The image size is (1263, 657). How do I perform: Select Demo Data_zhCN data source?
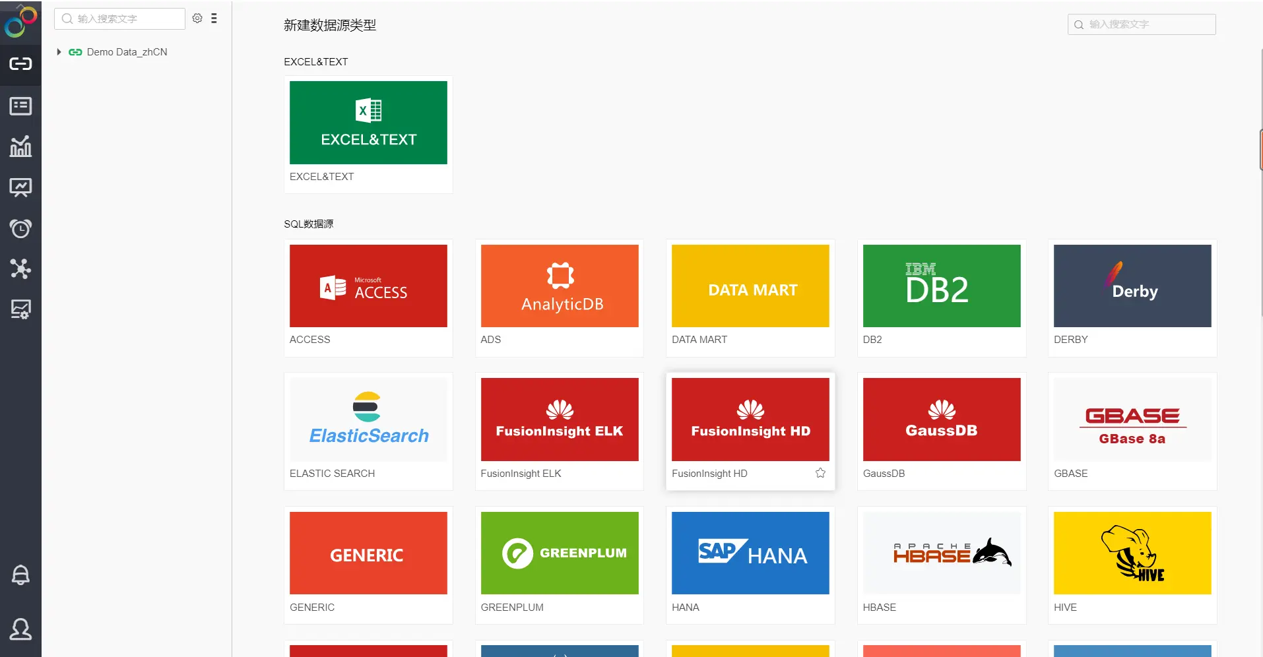click(x=127, y=52)
